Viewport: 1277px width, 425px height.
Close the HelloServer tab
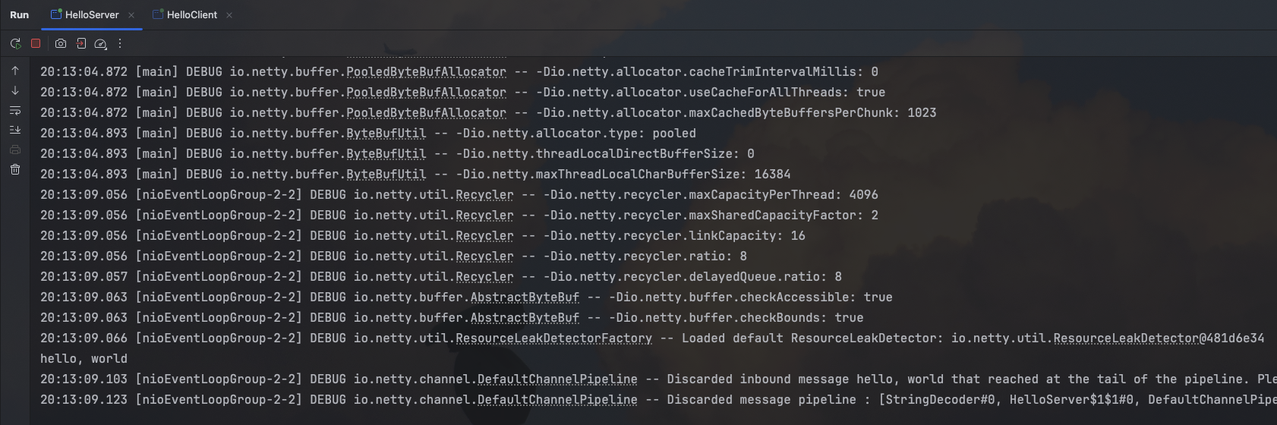(131, 15)
